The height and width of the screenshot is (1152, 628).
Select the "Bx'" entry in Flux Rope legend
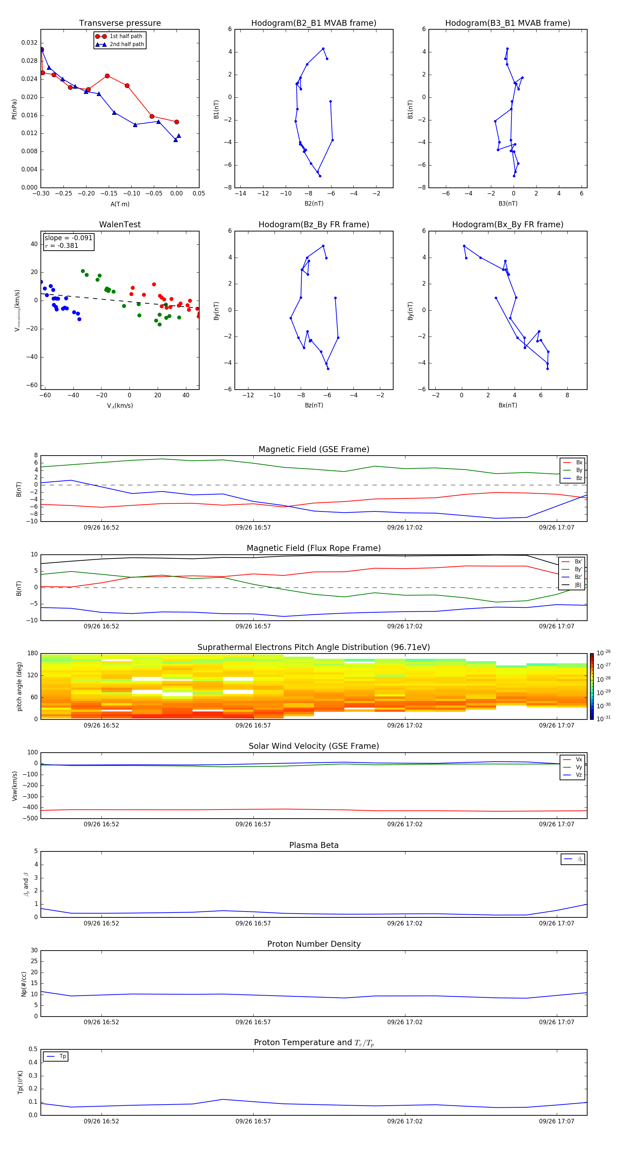tap(572, 562)
